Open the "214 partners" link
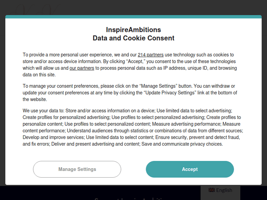 [x=151, y=55]
